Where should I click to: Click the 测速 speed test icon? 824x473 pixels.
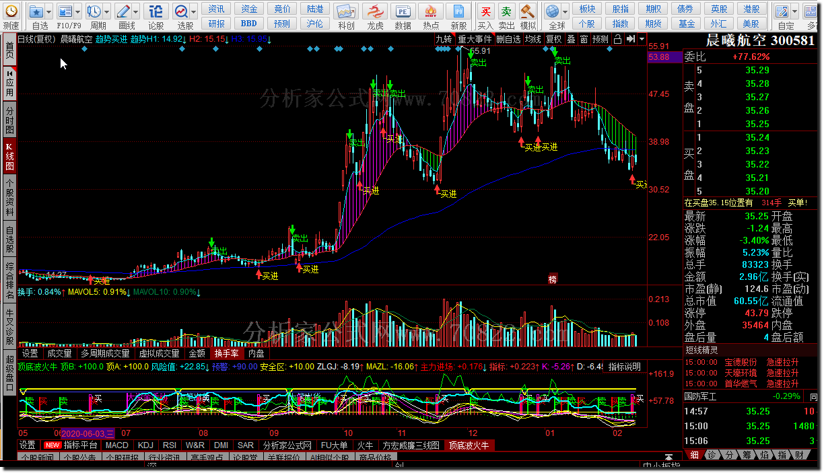click(x=11, y=12)
